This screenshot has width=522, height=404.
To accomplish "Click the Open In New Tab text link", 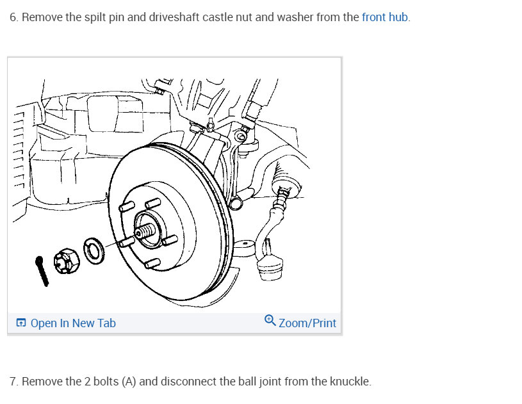I will point(73,323).
